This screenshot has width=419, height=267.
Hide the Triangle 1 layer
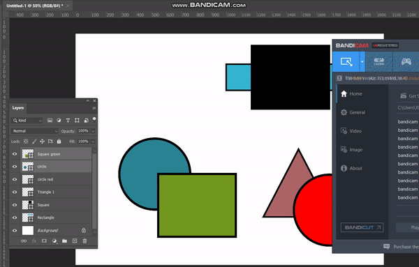[x=15, y=192]
